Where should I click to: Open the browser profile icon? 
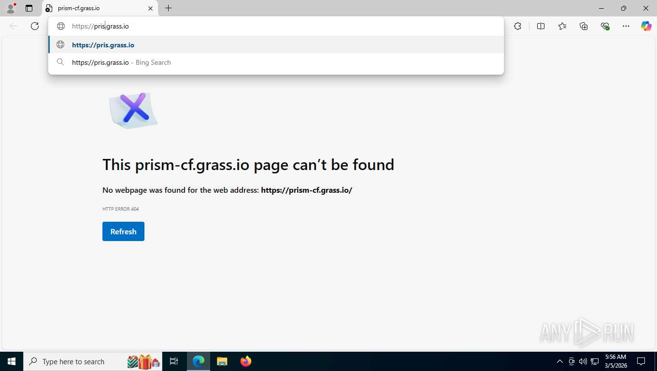click(x=11, y=8)
